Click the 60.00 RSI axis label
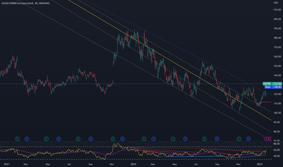This screenshot has height=167, width=283. [x=277, y=150]
